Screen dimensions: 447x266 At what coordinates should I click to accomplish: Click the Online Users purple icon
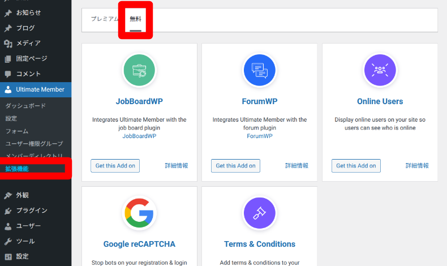[380, 70]
